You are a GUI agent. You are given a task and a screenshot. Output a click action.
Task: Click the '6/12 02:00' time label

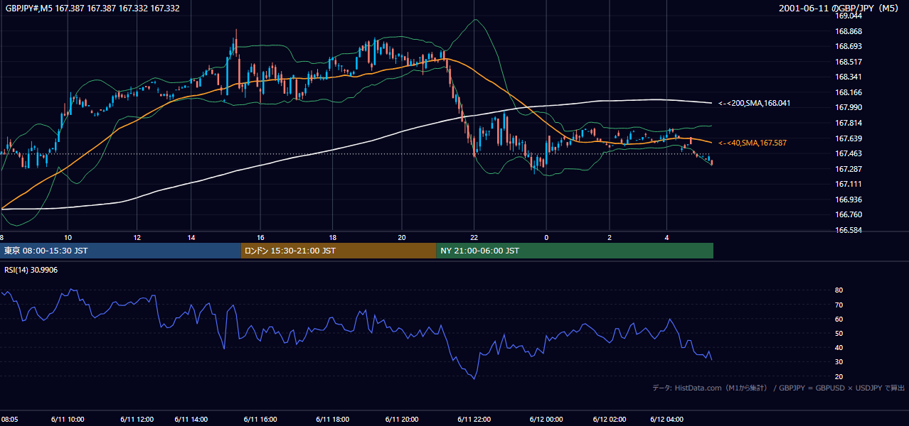(610, 420)
